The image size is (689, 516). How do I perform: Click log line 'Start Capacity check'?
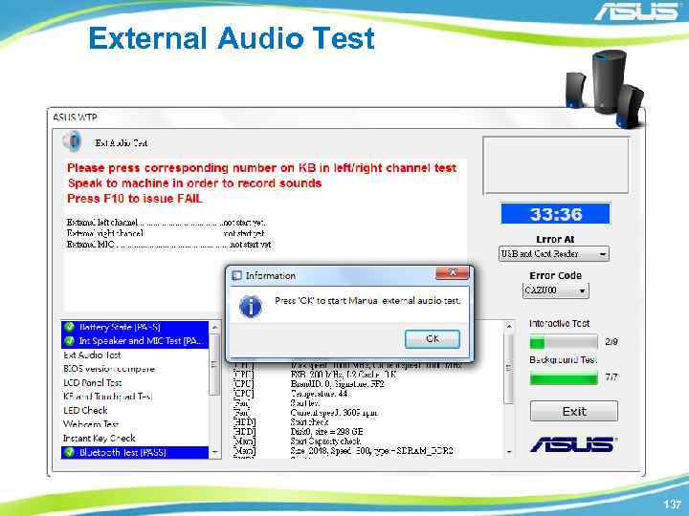(325, 441)
